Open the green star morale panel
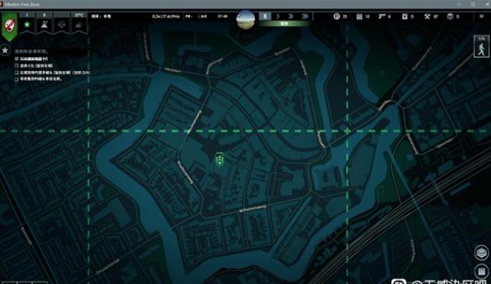 27,24
